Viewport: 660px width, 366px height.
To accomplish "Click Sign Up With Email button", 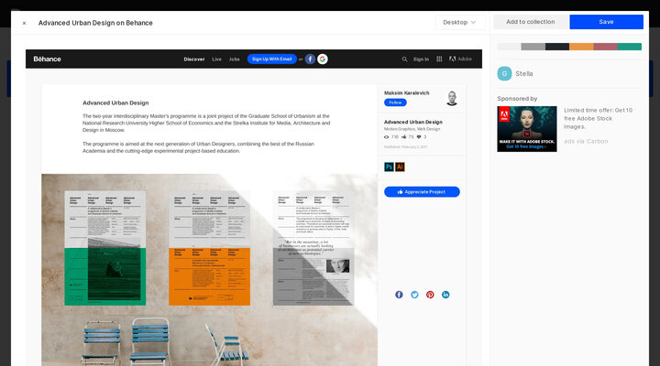I will coord(272,59).
